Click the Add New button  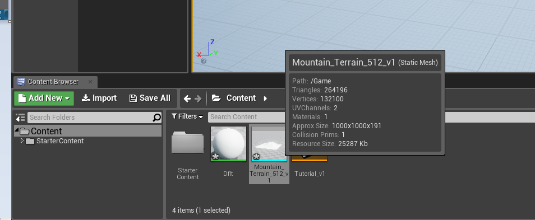44,99
